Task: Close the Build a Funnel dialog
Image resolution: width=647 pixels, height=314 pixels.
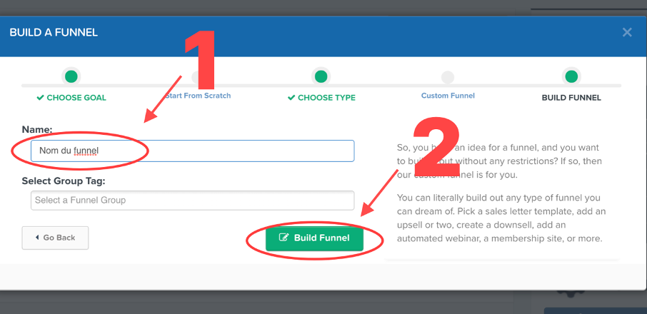Action: pos(627,33)
